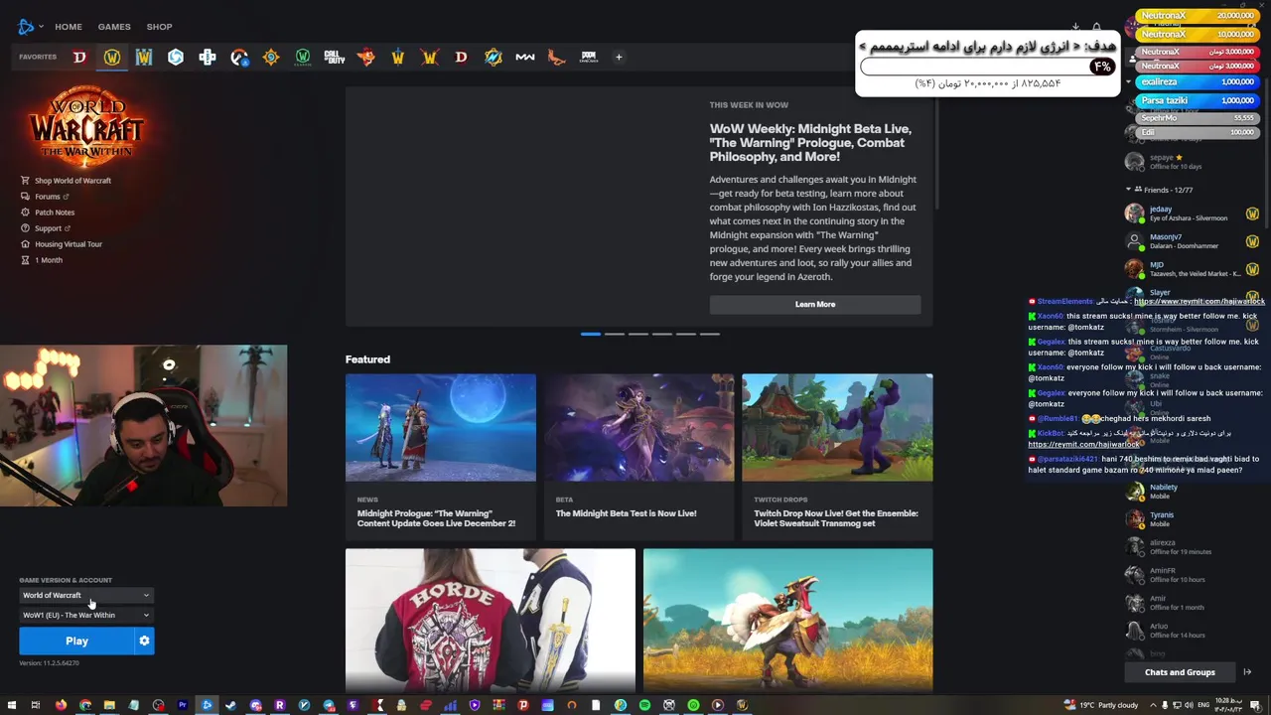Image resolution: width=1271 pixels, height=715 pixels.
Task: Open the Hearthstone favorites icon
Action: tap(271, 58)
